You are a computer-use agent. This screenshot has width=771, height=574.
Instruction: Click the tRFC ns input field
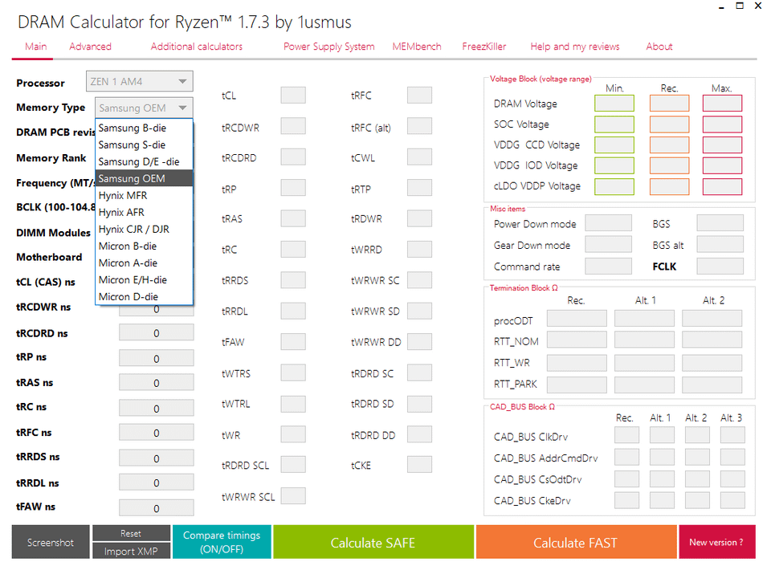pyautogui.click(x=157, y=433)
